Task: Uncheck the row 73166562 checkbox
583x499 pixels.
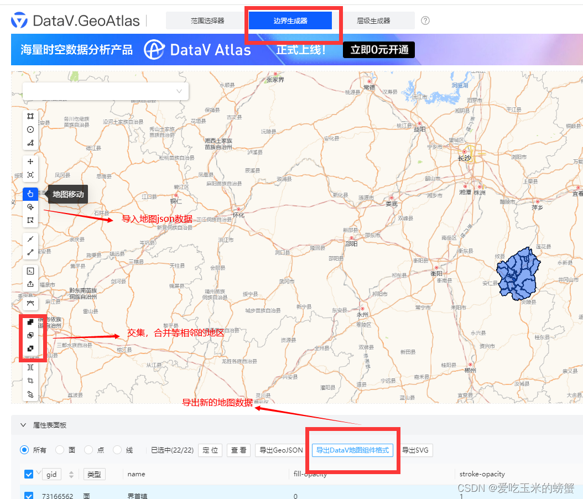Action: click(x=29, y=495)
